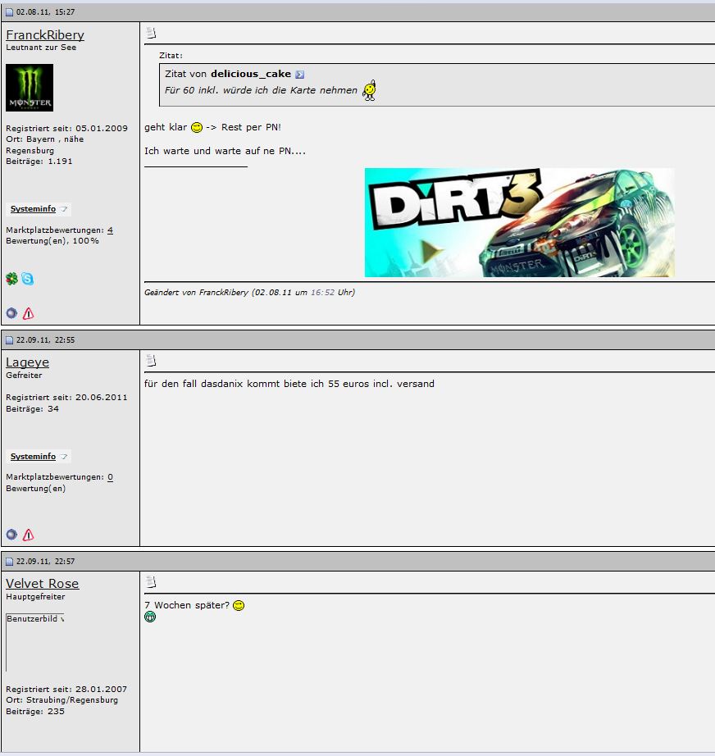View original post quoted from delicious_cake
715x756 pixels.
(x=300, y=75)
